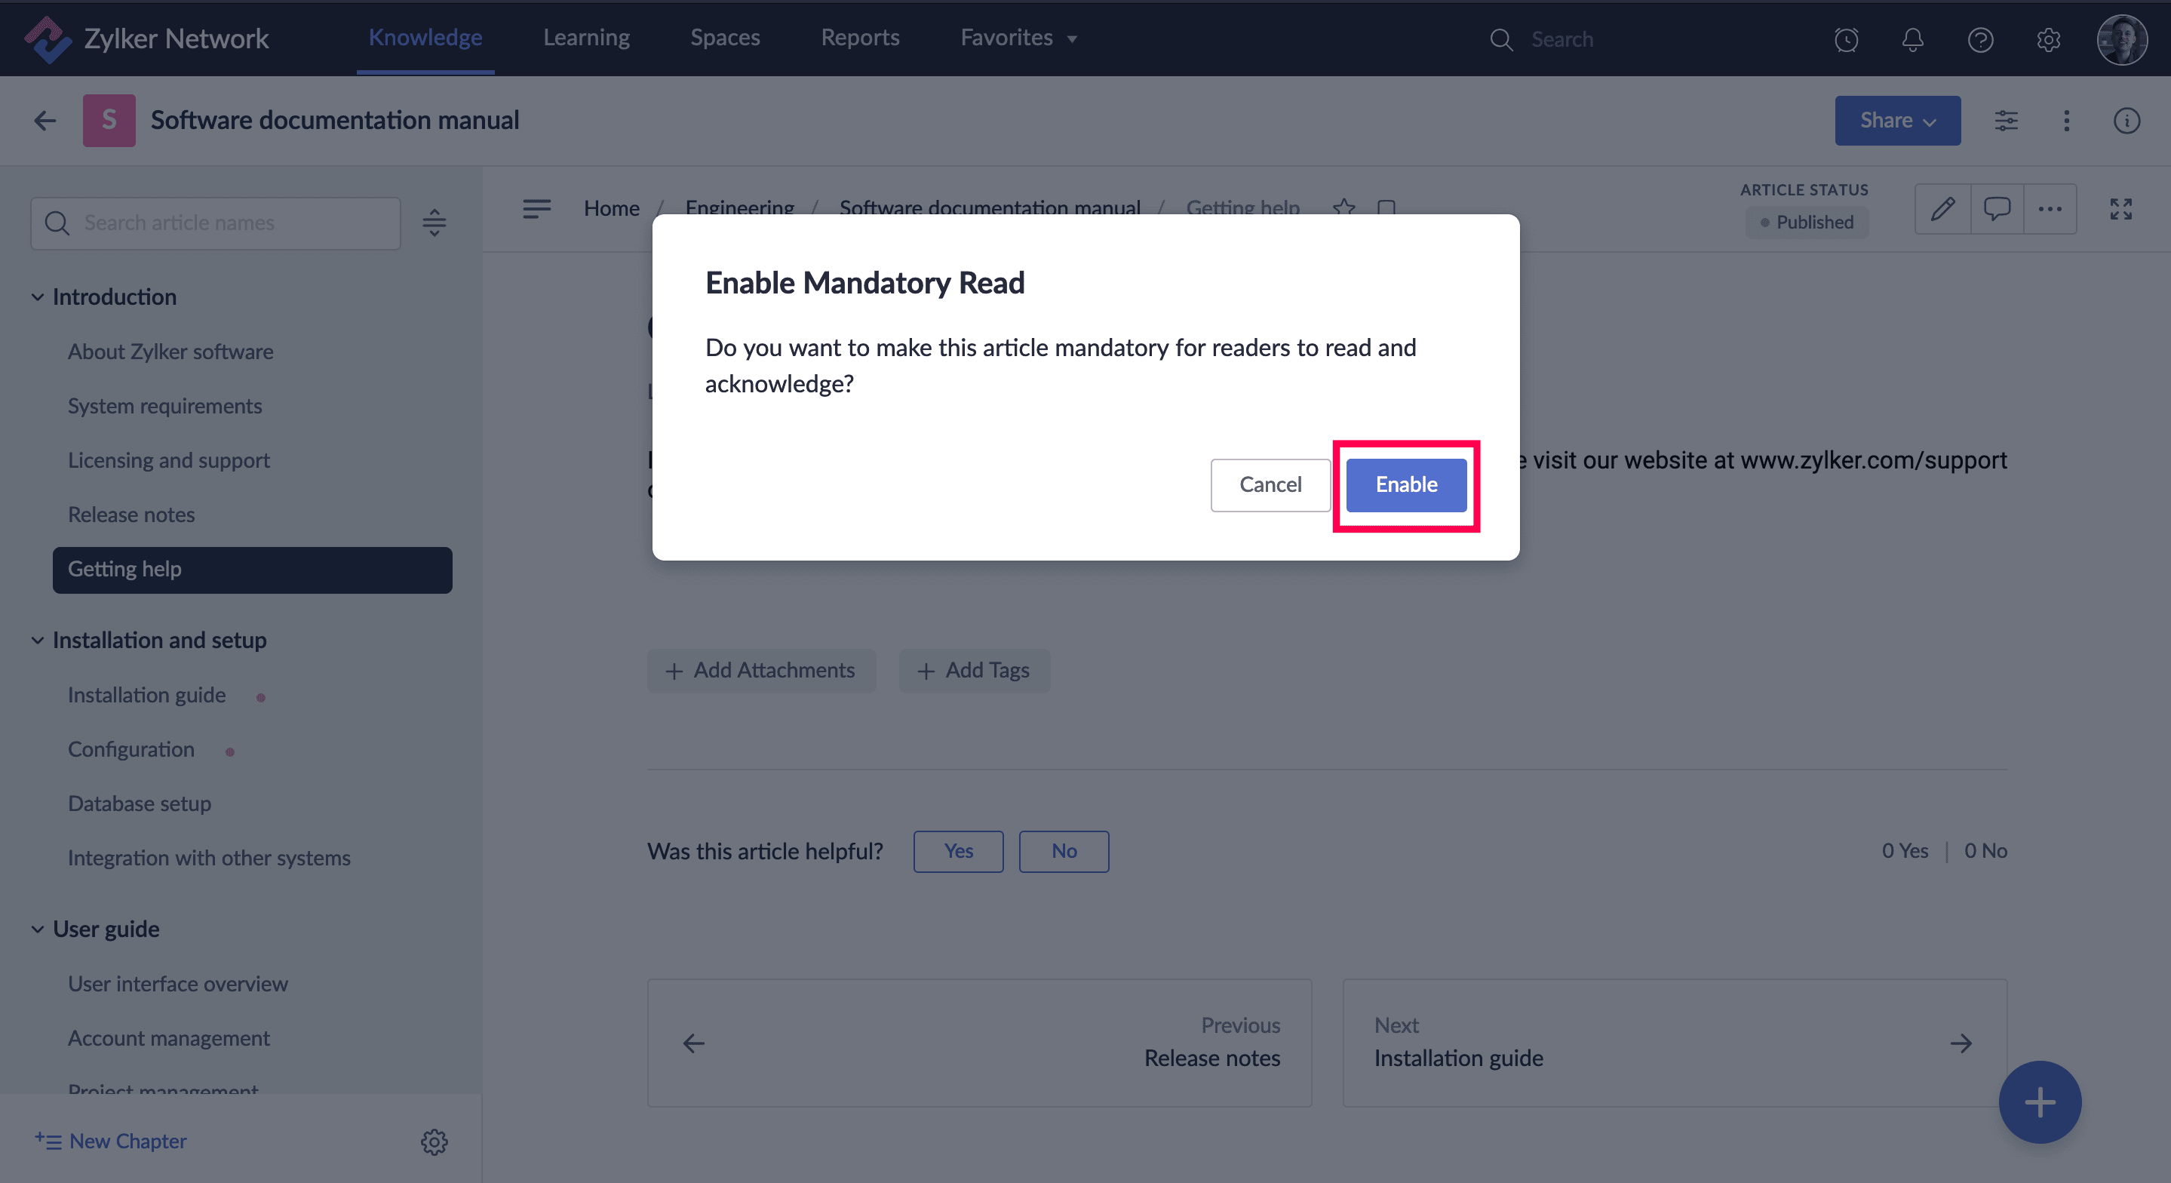Image resolution: width=2171 pixels, height=1183 pixels.
Task: Open the article comments icon
Action: 1997,209
